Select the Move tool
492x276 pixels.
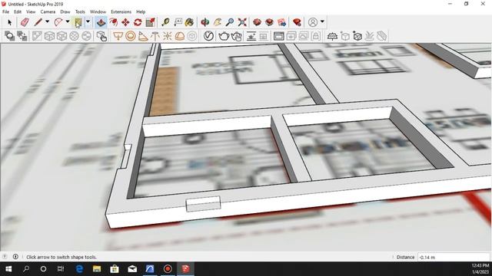tap(125, 22)
